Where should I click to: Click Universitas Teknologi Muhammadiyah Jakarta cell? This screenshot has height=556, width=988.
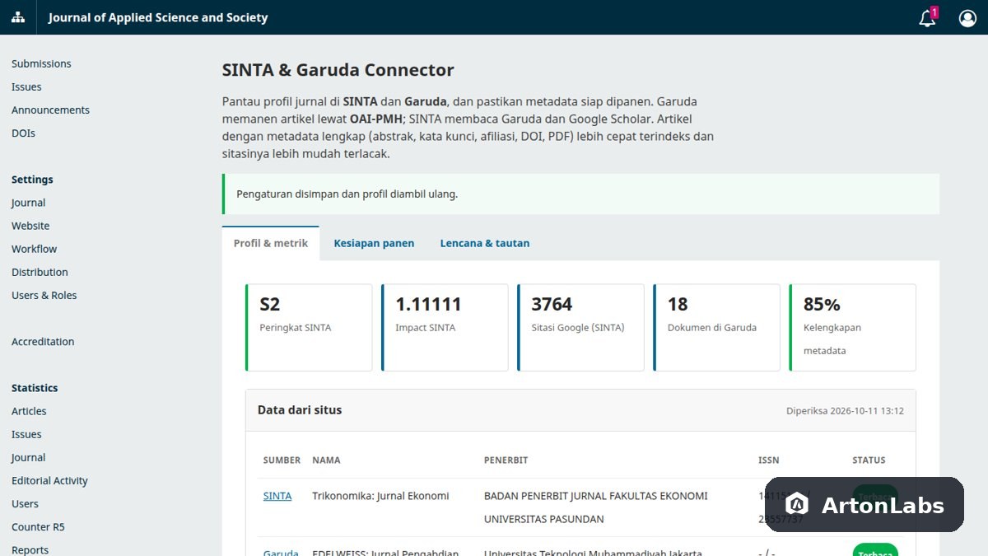tap(593, 553)
